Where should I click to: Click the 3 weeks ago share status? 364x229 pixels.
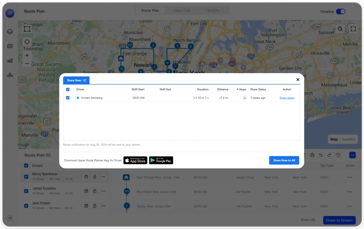[258, 98]
